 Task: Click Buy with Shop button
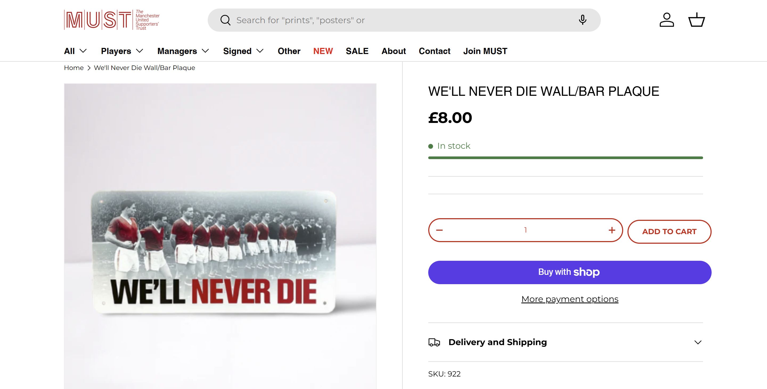570,272
